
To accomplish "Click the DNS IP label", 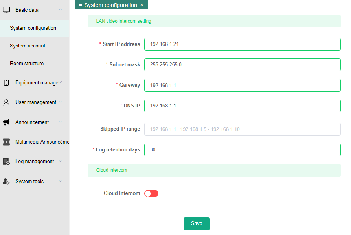I will pyautogui.click(x=132, y=106).
